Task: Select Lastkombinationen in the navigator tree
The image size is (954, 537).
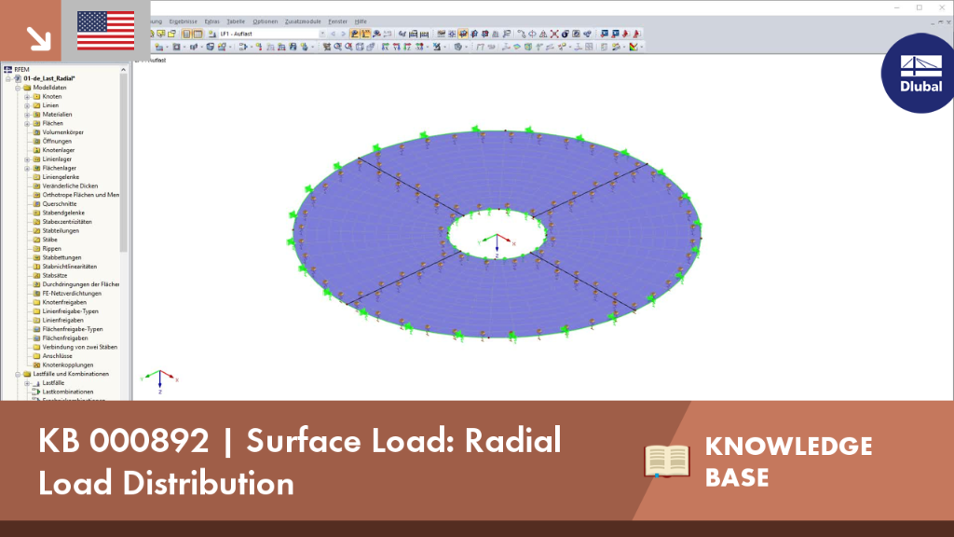Action: (x=67, y=392)
